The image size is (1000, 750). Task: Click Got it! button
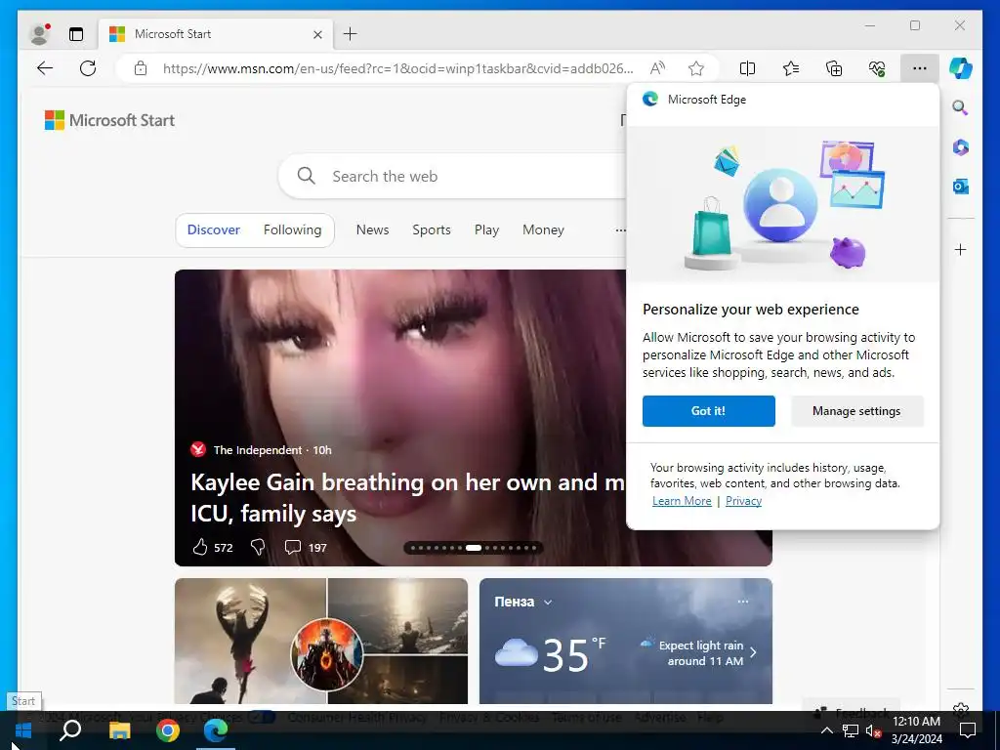[709, 411]
